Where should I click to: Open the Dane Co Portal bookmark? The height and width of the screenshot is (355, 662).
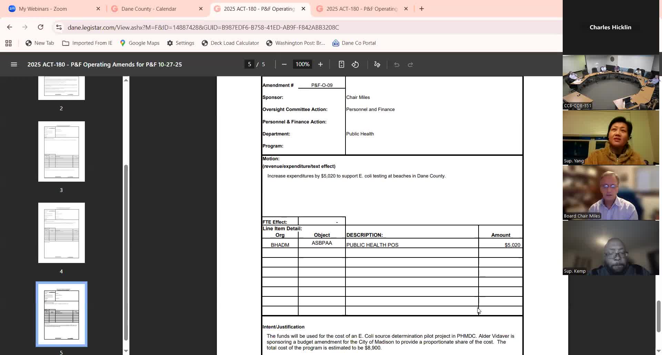click(354, 43)
